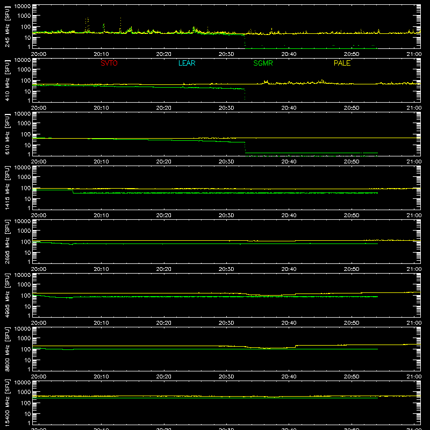
Task: Click the 10000 tick value on 2695 MHz axis
Action: click(23, 221)
